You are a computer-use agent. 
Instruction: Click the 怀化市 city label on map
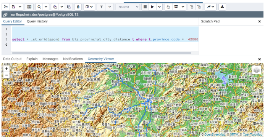[x=89, y=118]
